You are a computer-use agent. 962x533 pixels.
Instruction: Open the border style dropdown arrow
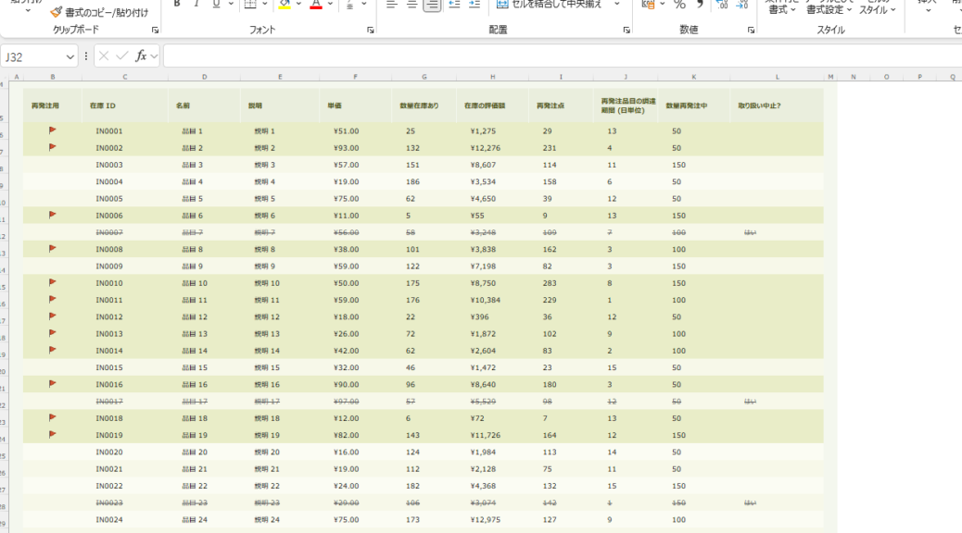pos(265,5)
